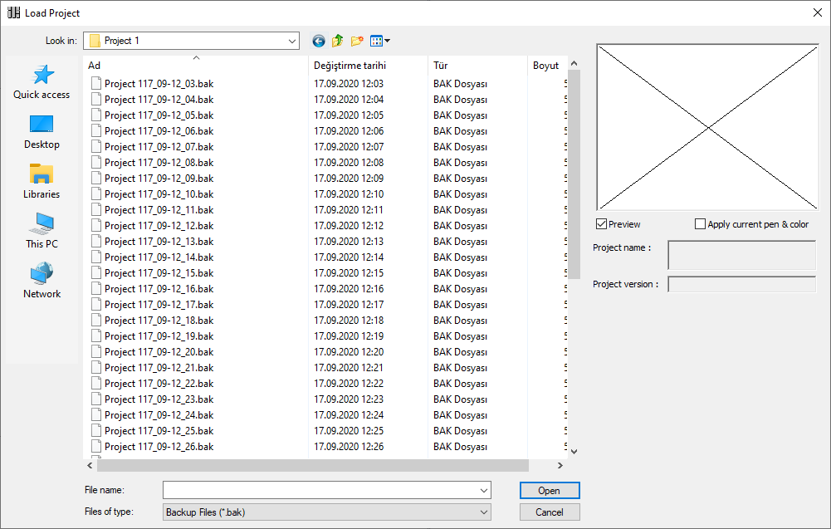Select This PC in the sidebar

click(42, 231)
